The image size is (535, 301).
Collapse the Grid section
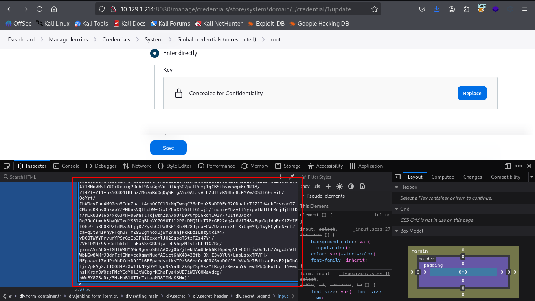(405, 209)
